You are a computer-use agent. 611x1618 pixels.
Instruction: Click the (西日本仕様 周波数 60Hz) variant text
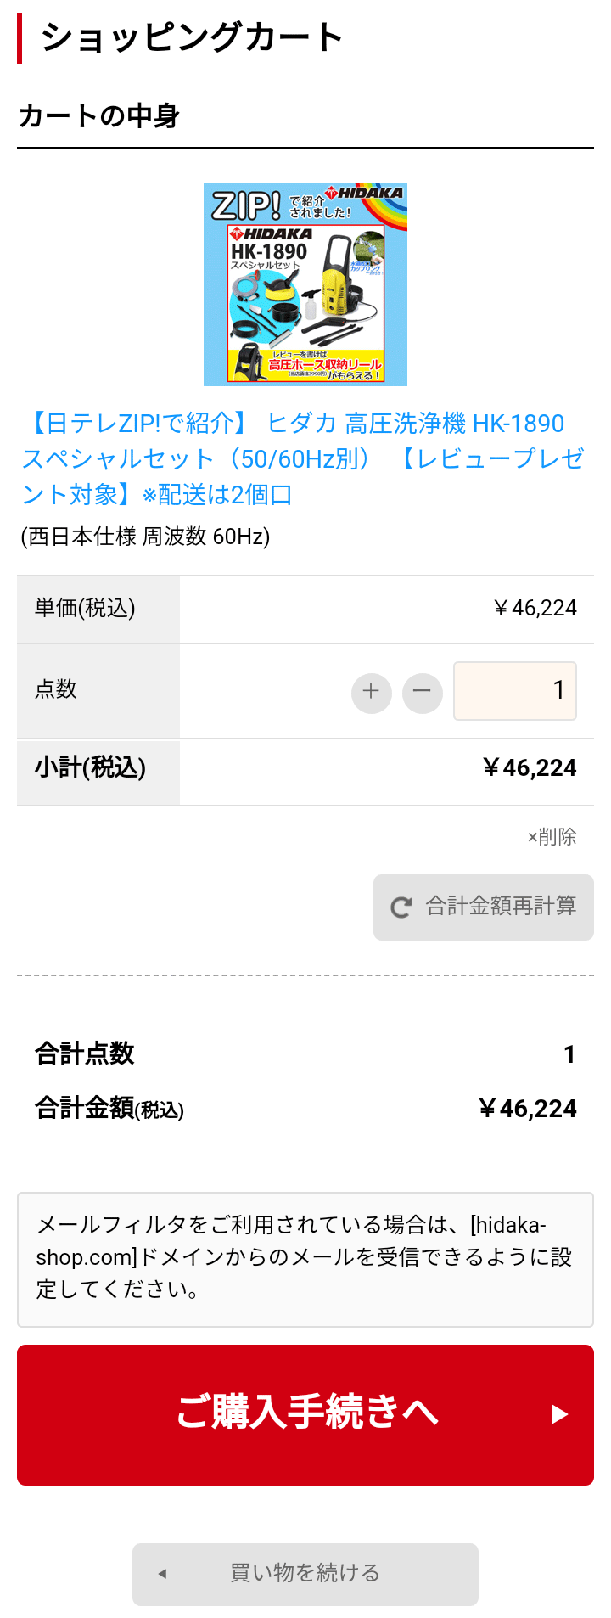(x=145, y=537)
